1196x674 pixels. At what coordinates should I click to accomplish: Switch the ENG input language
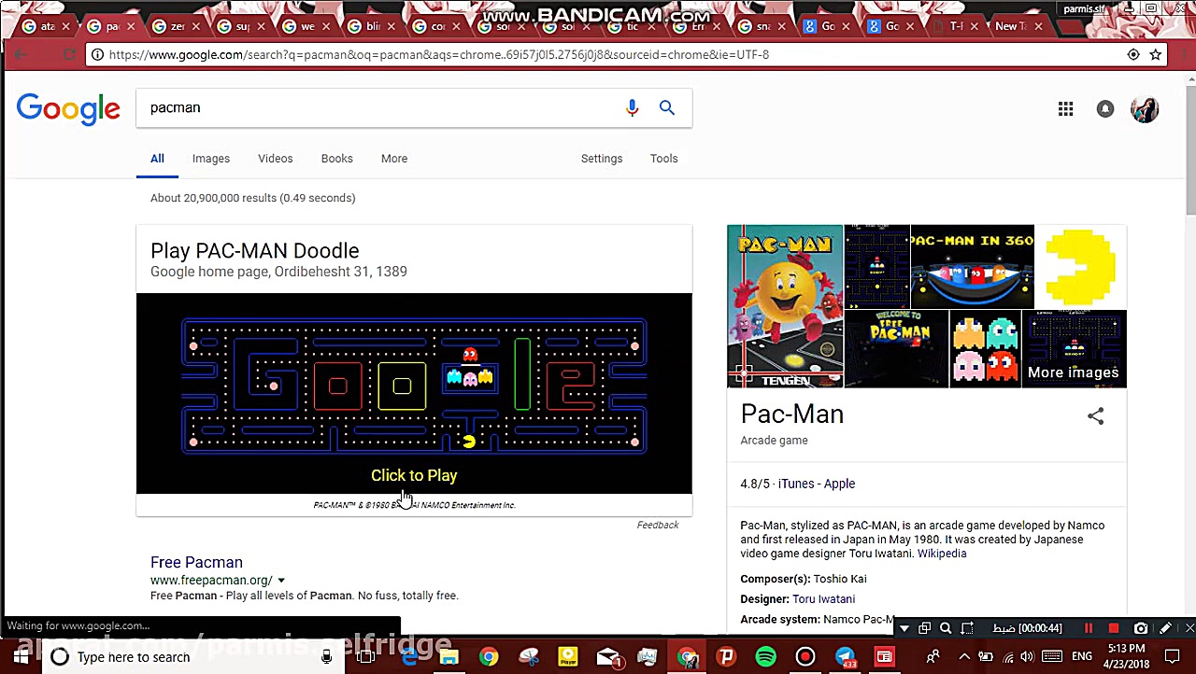[x=1082, y=657]
